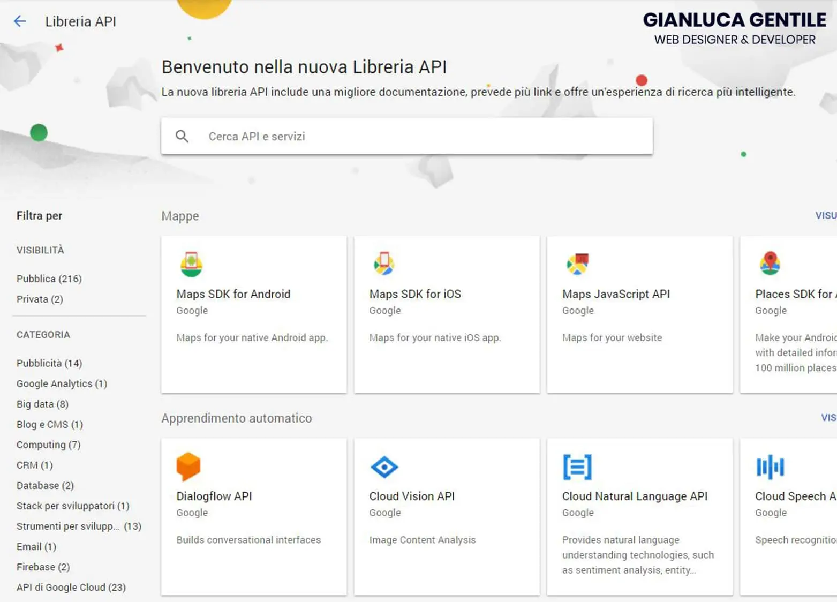Screen dimensions: 837x602
Task: Click the Mappe section heading
Action: pyautogui.click(x=180, y=216)
